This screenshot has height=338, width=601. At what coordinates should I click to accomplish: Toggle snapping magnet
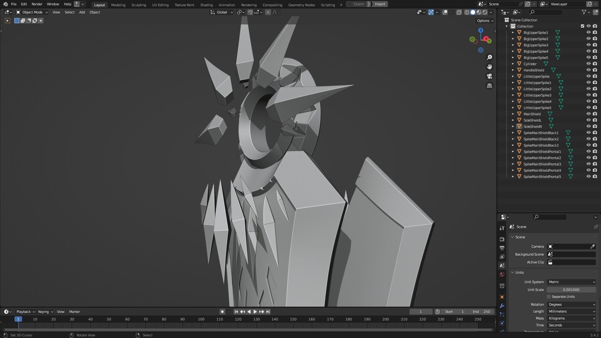pos(250,12)
